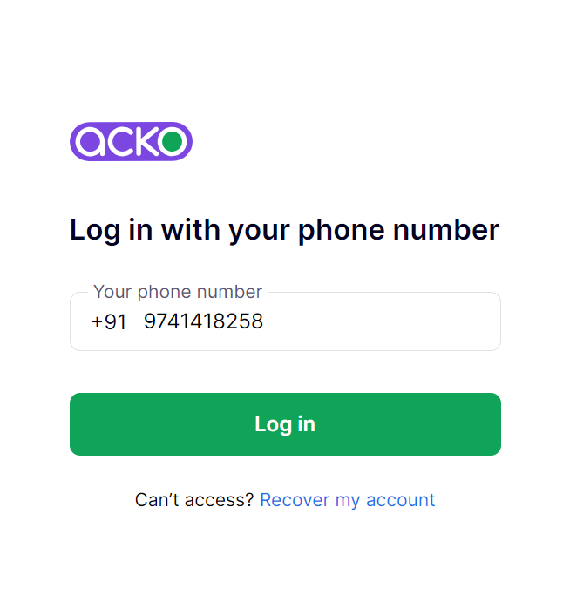
Task: Click on the entered number 9741418258
Action: [203, 321]
